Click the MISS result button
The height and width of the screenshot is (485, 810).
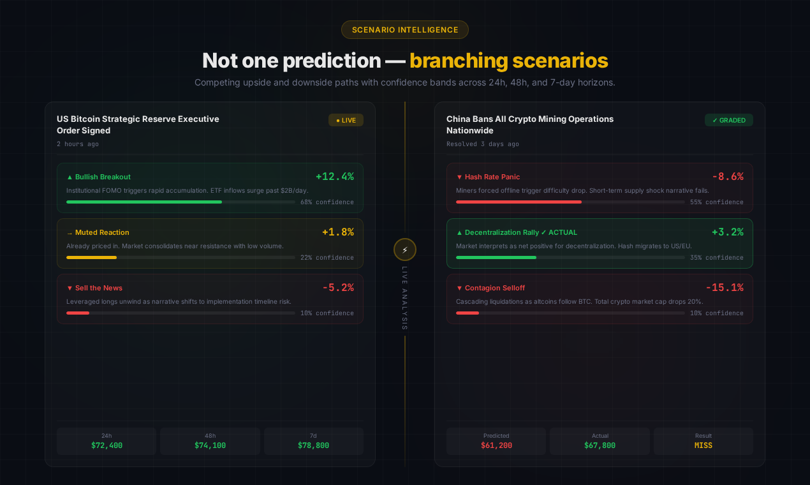703,441
